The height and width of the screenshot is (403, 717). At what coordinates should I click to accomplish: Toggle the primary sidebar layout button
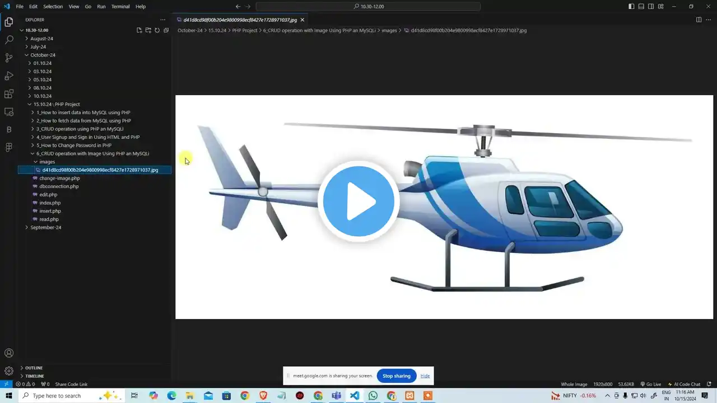tap(631, 7)
